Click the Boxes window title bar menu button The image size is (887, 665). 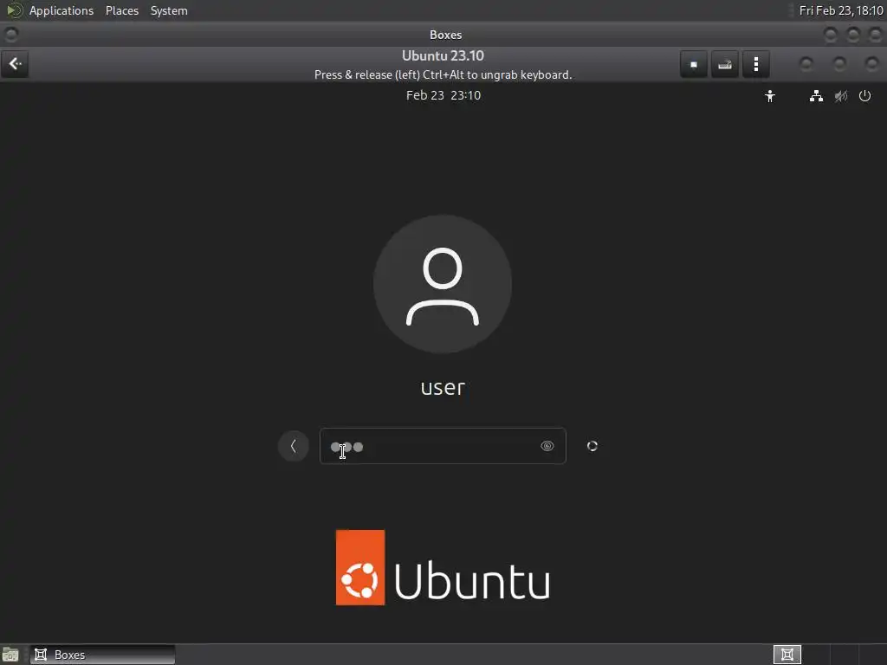tap(10, 35)
